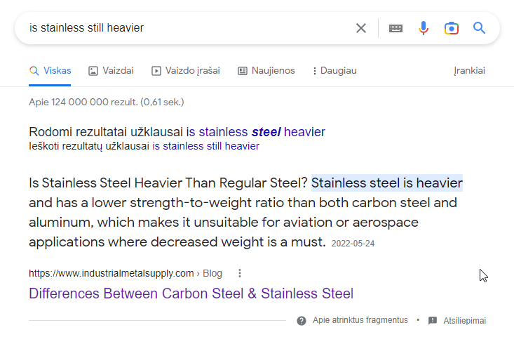Open the Įrankiai tools panel
The height and width of the screenshot is (337, 514).
pos(469,71)
